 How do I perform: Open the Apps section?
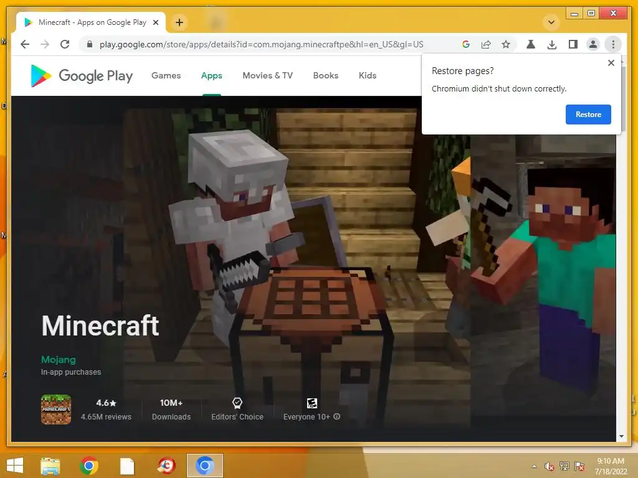click(x=212, y=75)
